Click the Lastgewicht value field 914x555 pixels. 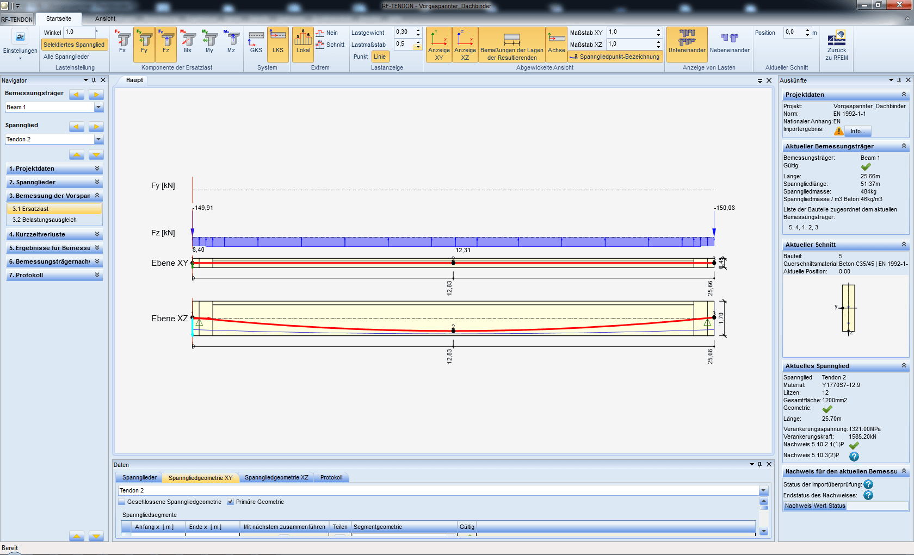point(405,32)
